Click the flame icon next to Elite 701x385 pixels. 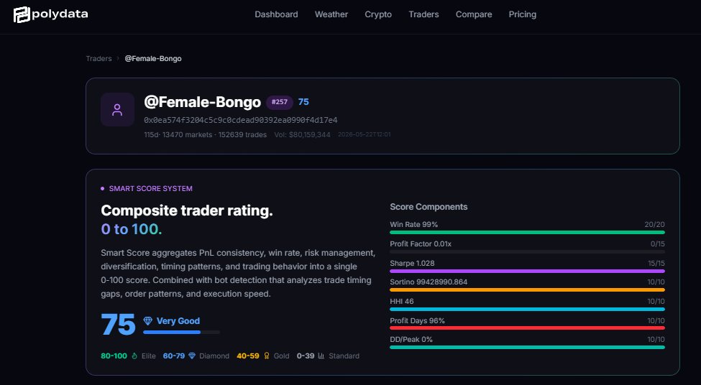pyautogui.click(x=134, y=356)
